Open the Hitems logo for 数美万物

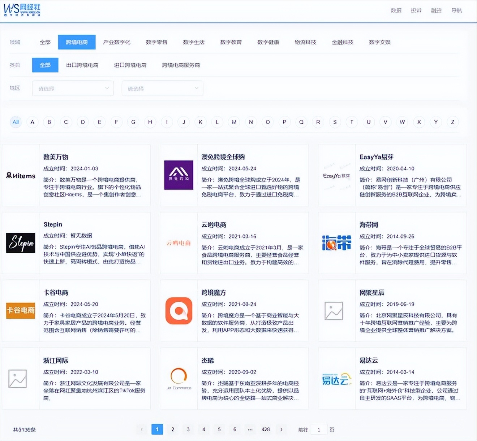click(21, 176)
